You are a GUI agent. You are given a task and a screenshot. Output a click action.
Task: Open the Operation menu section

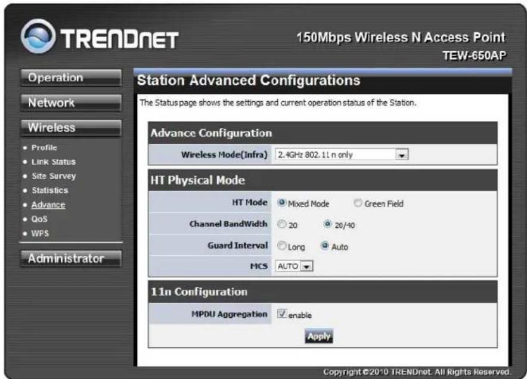click(70, 77)
